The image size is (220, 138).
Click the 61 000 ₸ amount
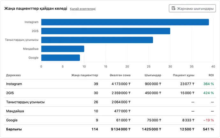pos(123,120)
